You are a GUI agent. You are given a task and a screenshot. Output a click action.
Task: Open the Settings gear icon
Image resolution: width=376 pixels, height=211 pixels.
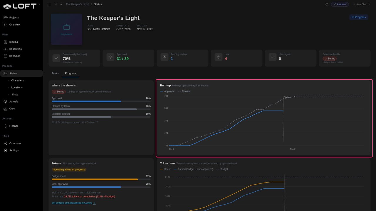point(6,150)
